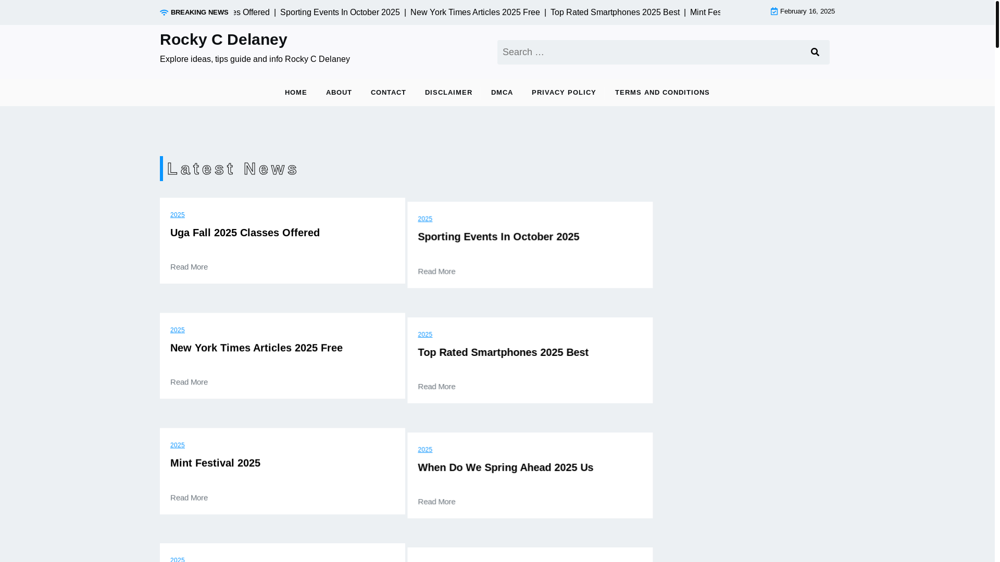This screenshot has height=562, width=1000.
Task: Open the Disclaimer menu item
Action: point(448,93)
